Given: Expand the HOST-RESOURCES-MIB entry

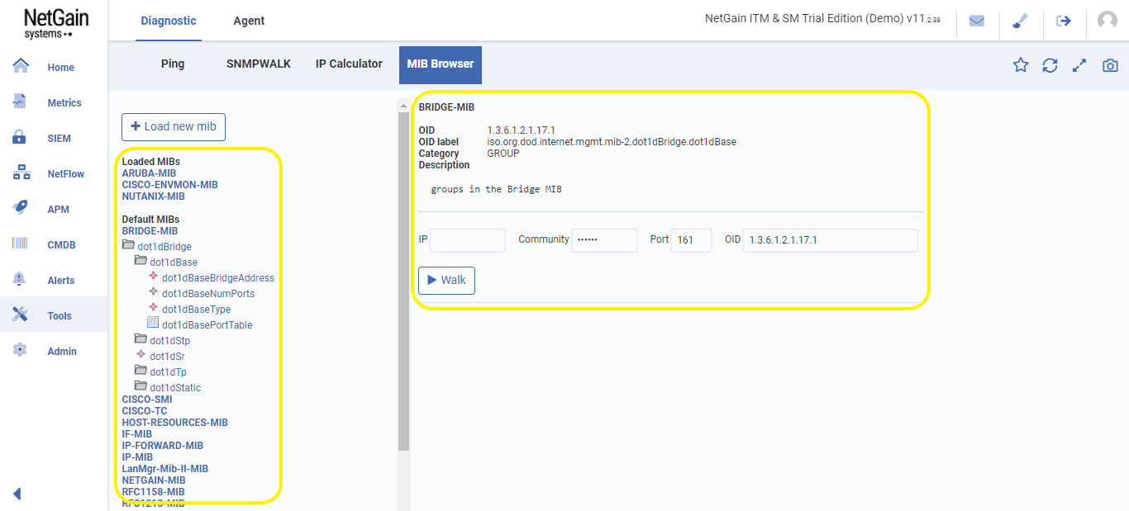Looking at the screenshot, I should pos(175,423).
